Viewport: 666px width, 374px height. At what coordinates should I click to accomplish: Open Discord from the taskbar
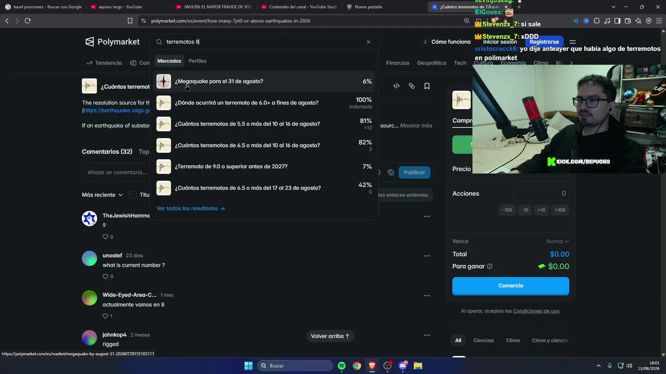click(403, 366)
